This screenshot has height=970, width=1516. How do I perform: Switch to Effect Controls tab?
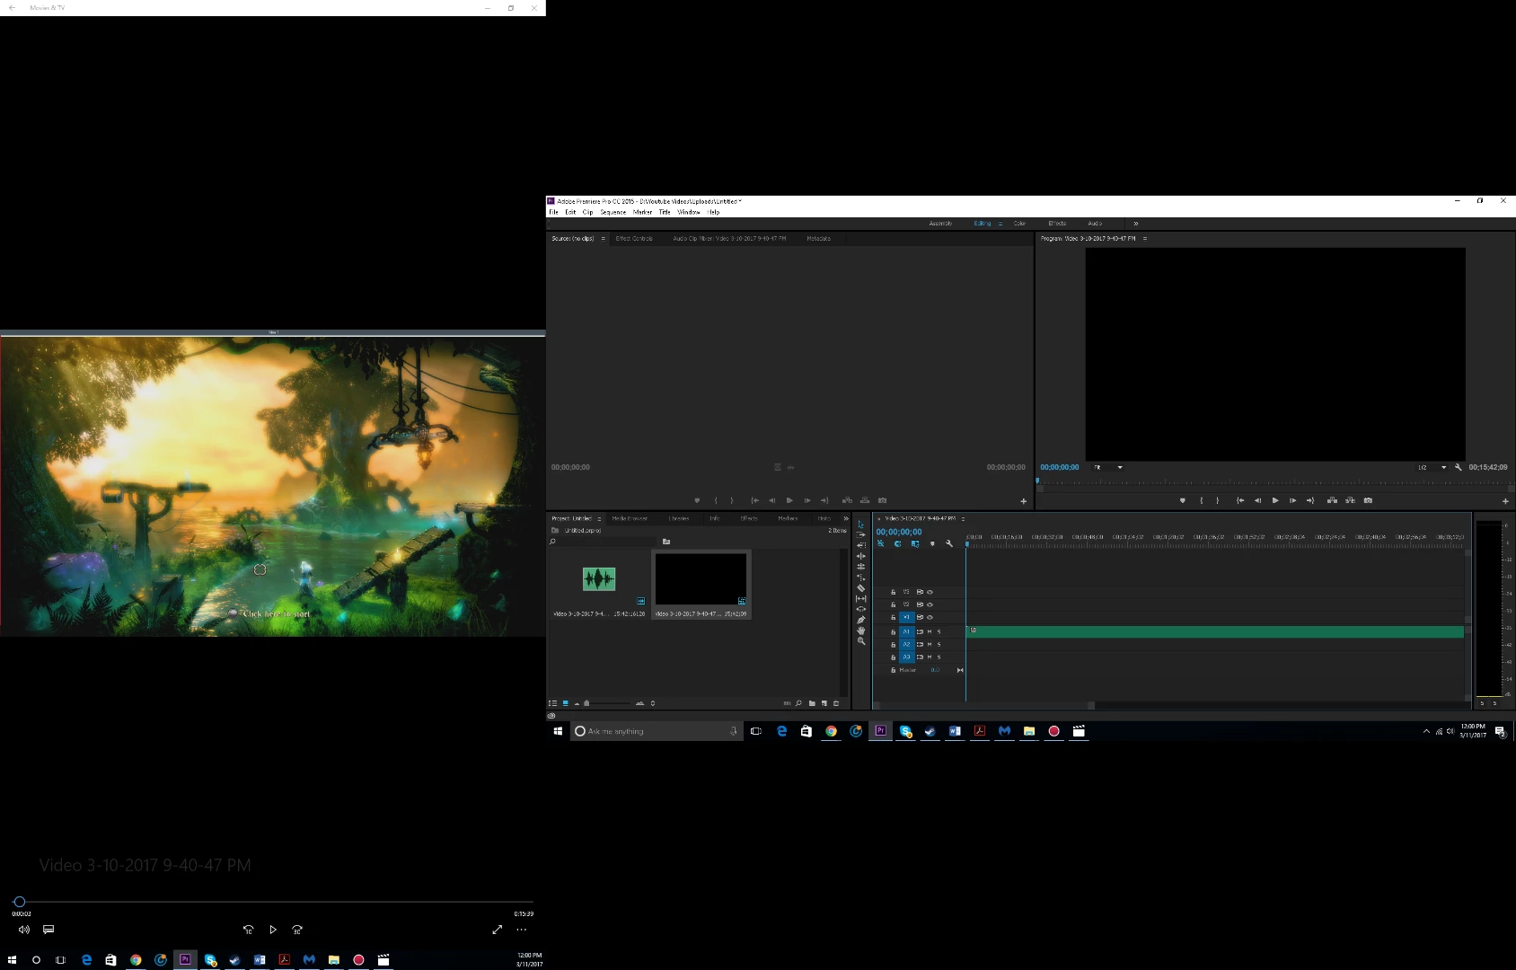click(x=634, y=239)
